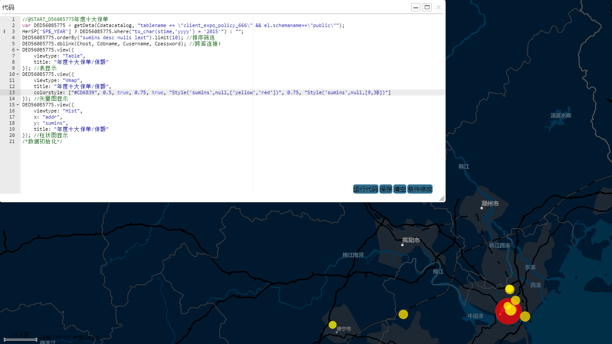612x344 pixels.
Task: Open 条件修改 condition editing
Action: point(420,189)
